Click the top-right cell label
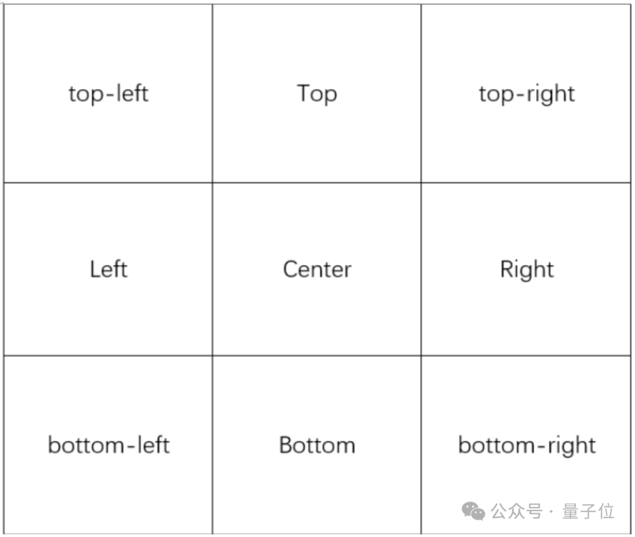The image size is (635, 537). coord(526,94)
